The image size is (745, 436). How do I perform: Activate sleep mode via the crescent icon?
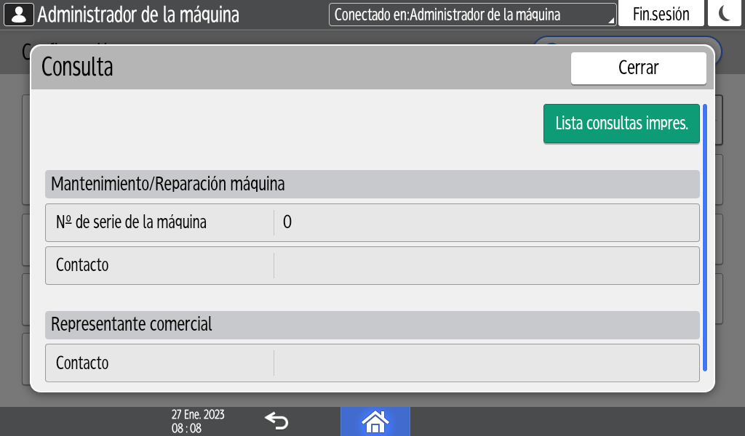pyautogui.click(x=725, y=12)
